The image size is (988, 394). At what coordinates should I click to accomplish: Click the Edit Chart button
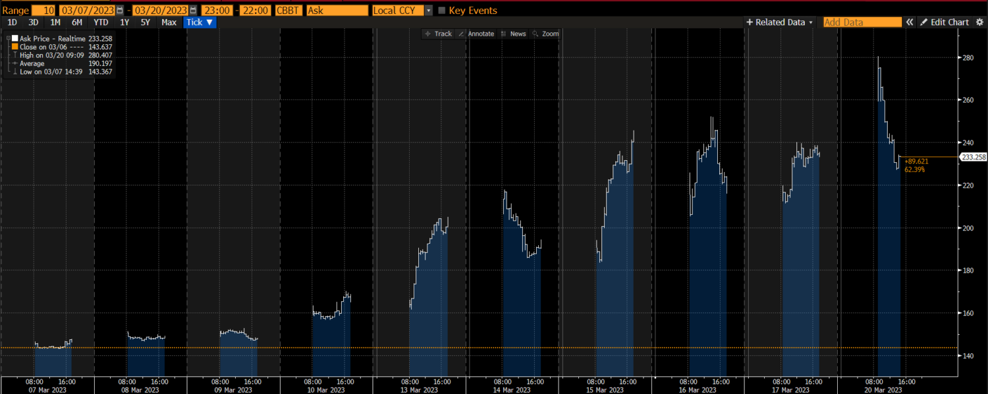pyautogui.click(x=945, y=22)
